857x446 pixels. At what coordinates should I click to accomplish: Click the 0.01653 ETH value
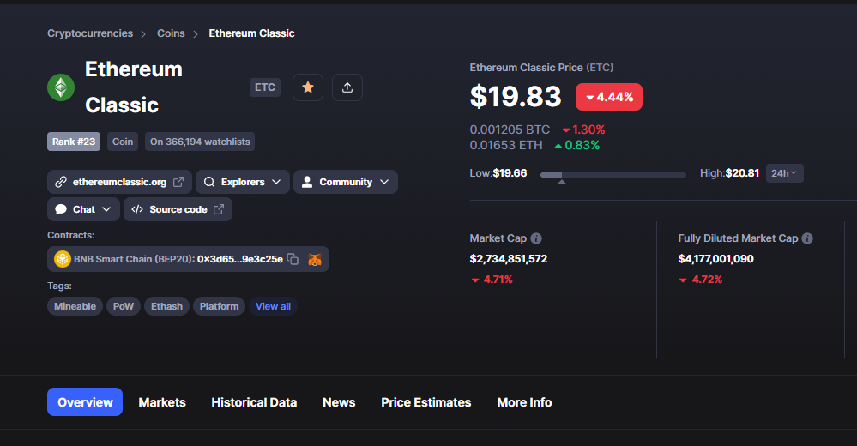tap(505, 145)
